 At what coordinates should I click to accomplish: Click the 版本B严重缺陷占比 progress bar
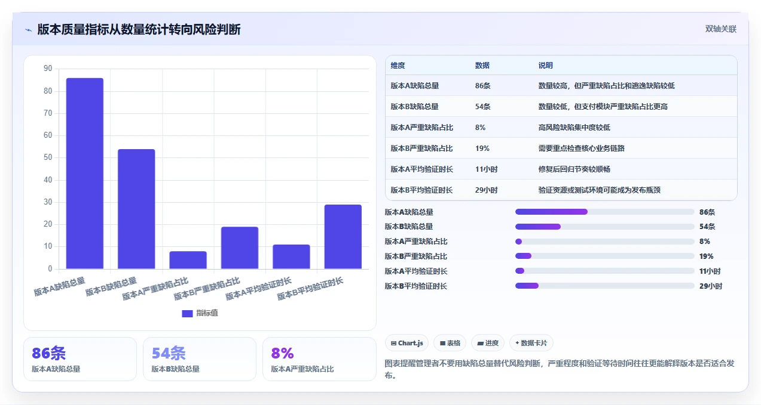coord(605,256)
